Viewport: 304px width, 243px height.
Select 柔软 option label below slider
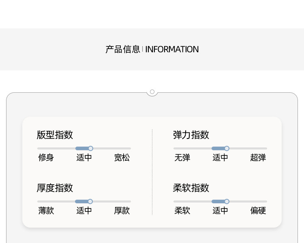tap(182, 211)
